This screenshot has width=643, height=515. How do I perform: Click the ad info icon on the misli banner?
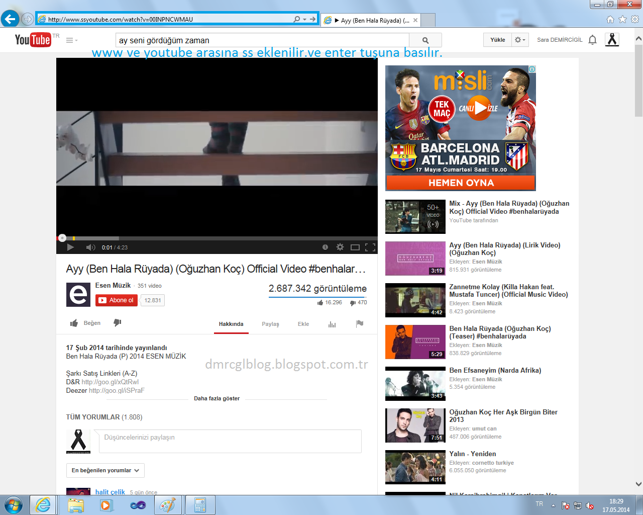tap(532, 69)
